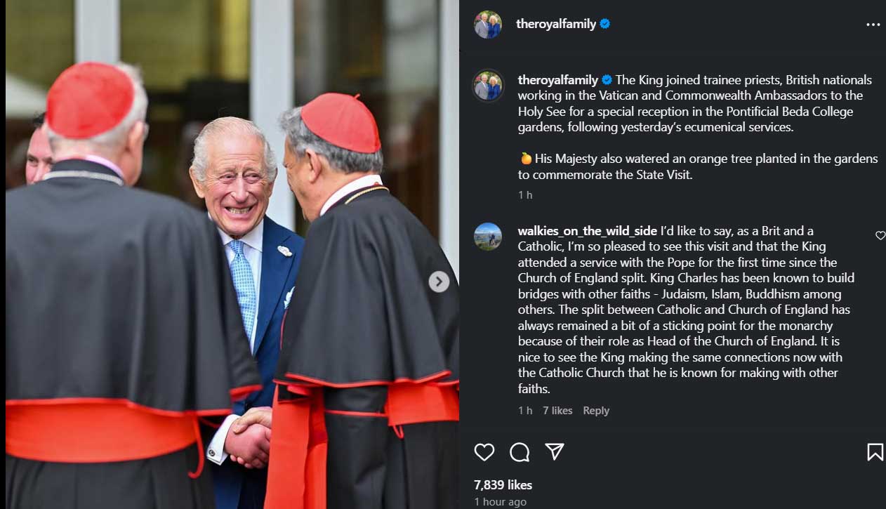View the 7 likes on comment

pos(557,411)
